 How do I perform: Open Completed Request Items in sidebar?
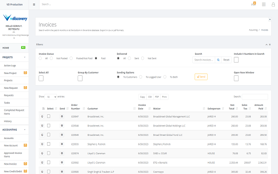(x=14, y=112)
